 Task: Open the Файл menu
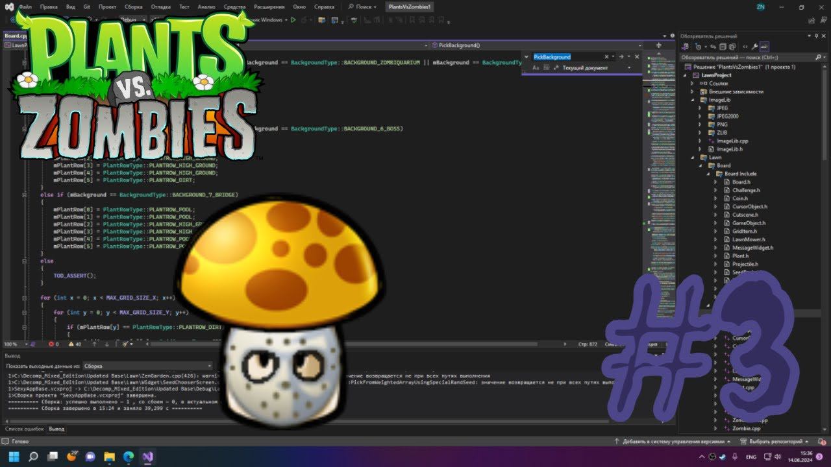pyautogui.click(x=25, y=6)
